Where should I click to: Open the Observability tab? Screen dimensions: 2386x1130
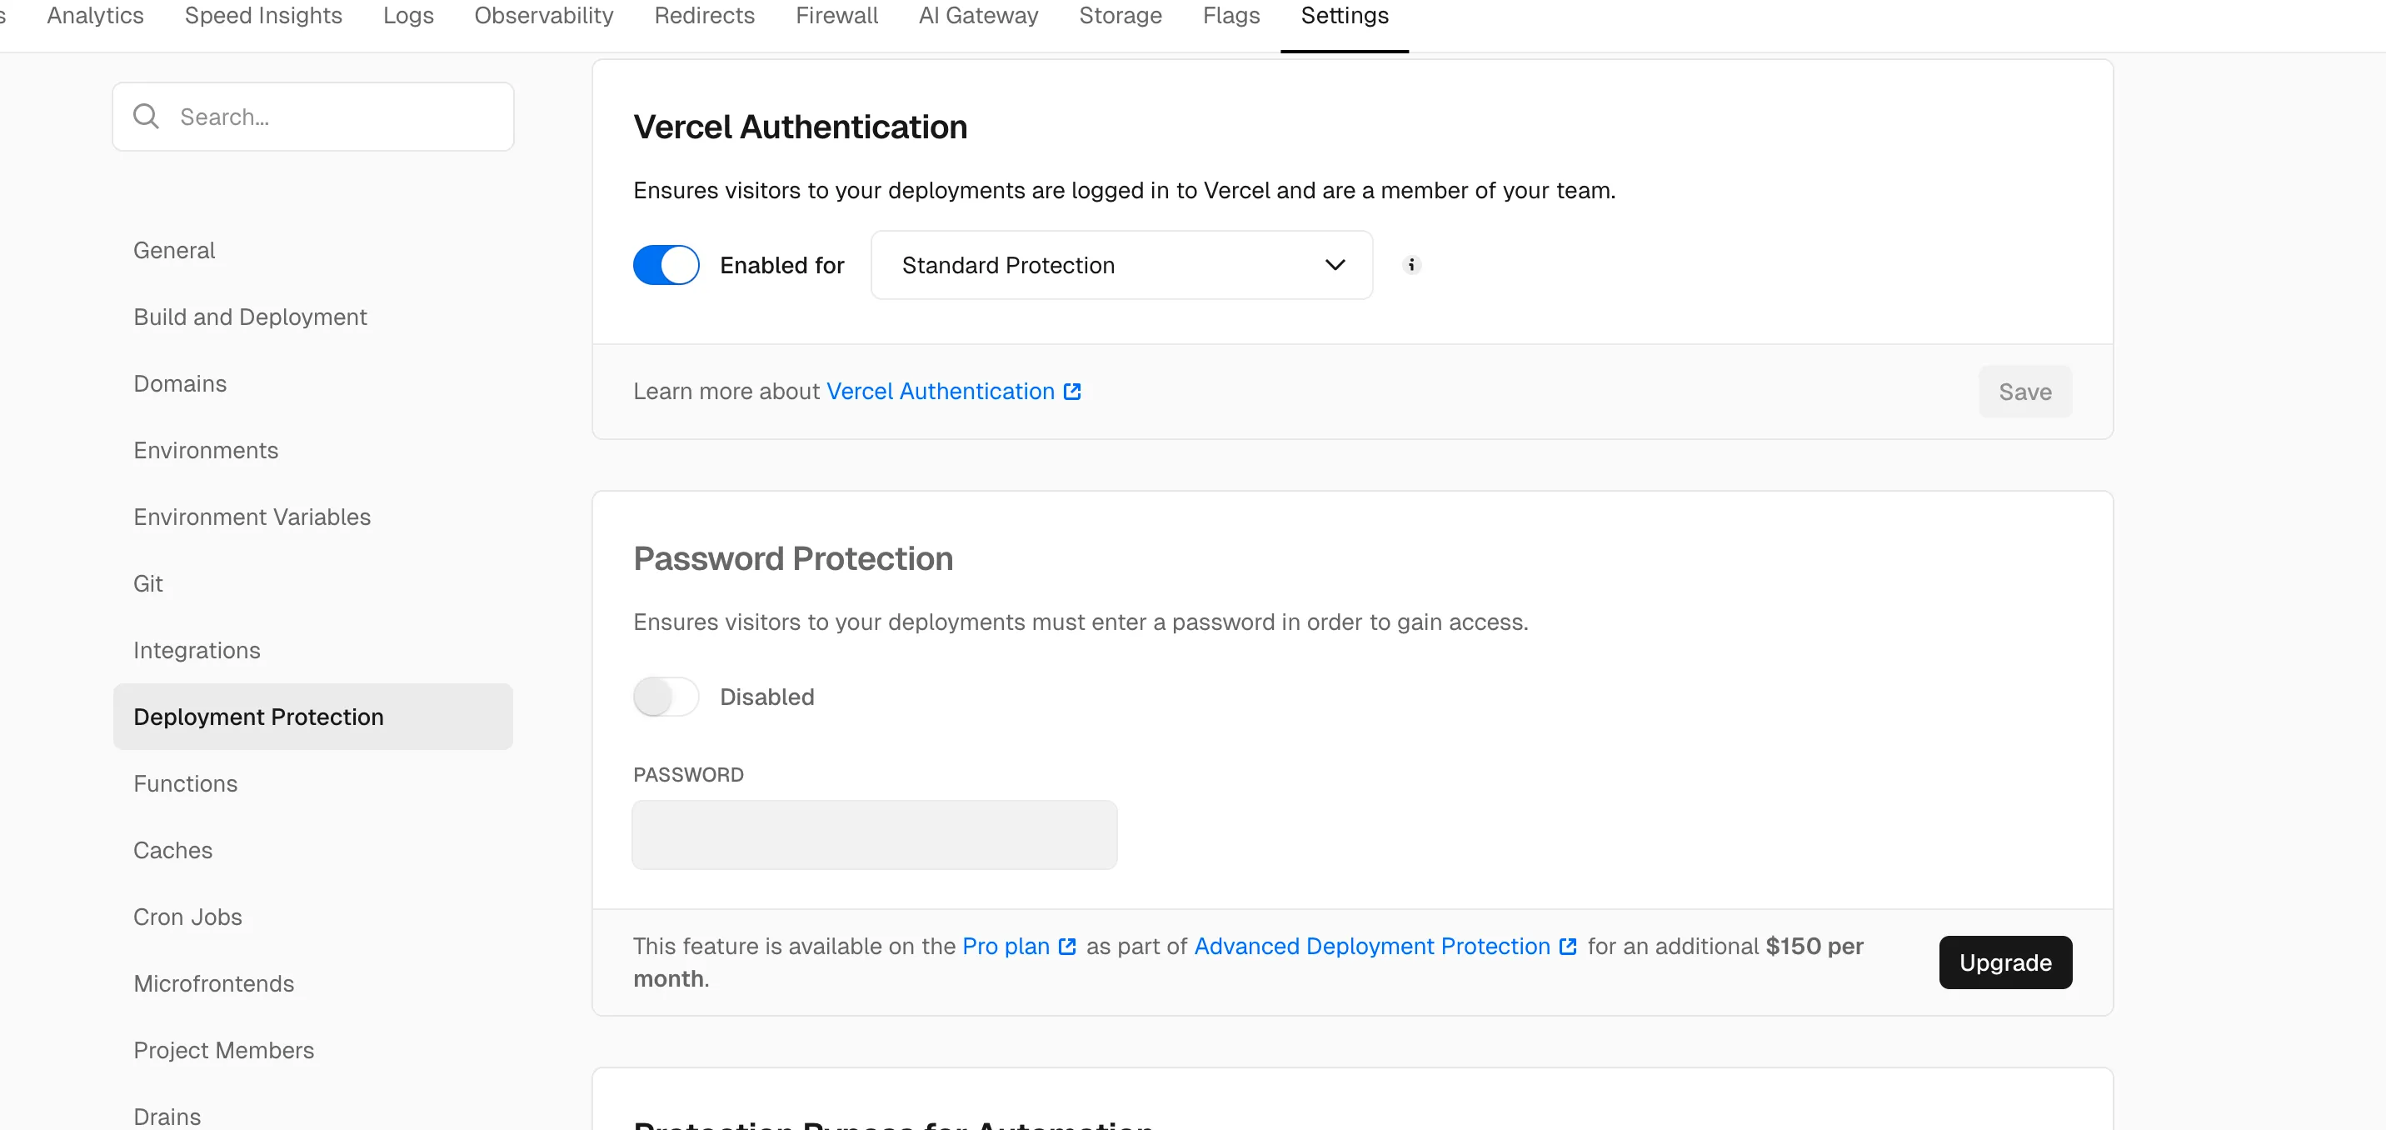pyautogui.click(x=544, y=16)
